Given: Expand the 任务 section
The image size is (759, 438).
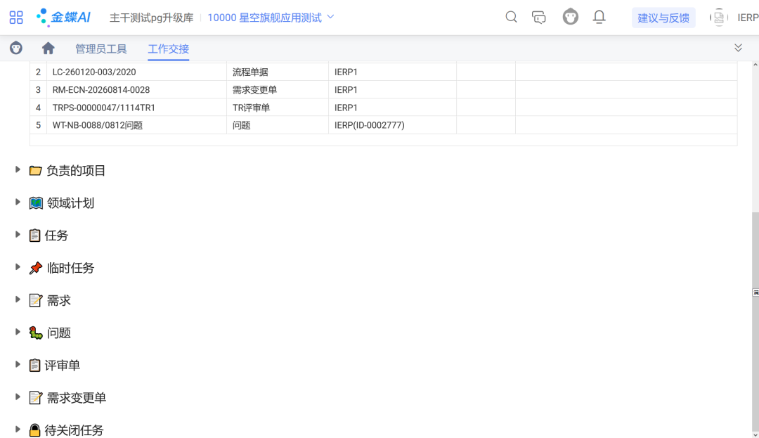Looking at the screenshot, I should point(18,235).
